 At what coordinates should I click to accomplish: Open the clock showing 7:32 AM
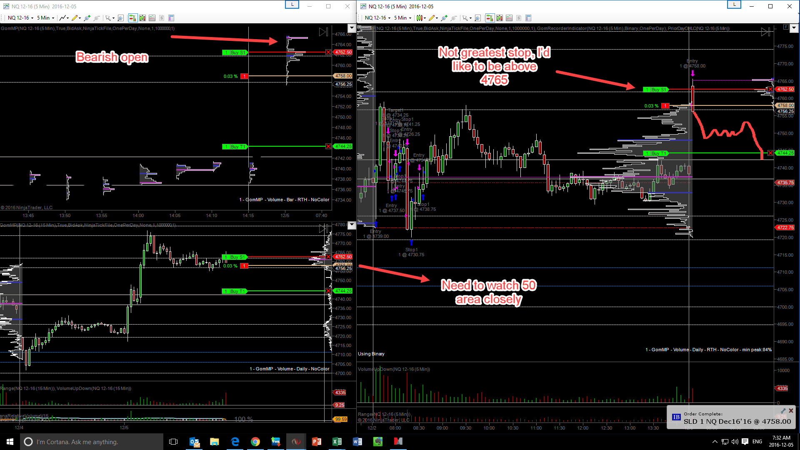(x=781, y=442)
